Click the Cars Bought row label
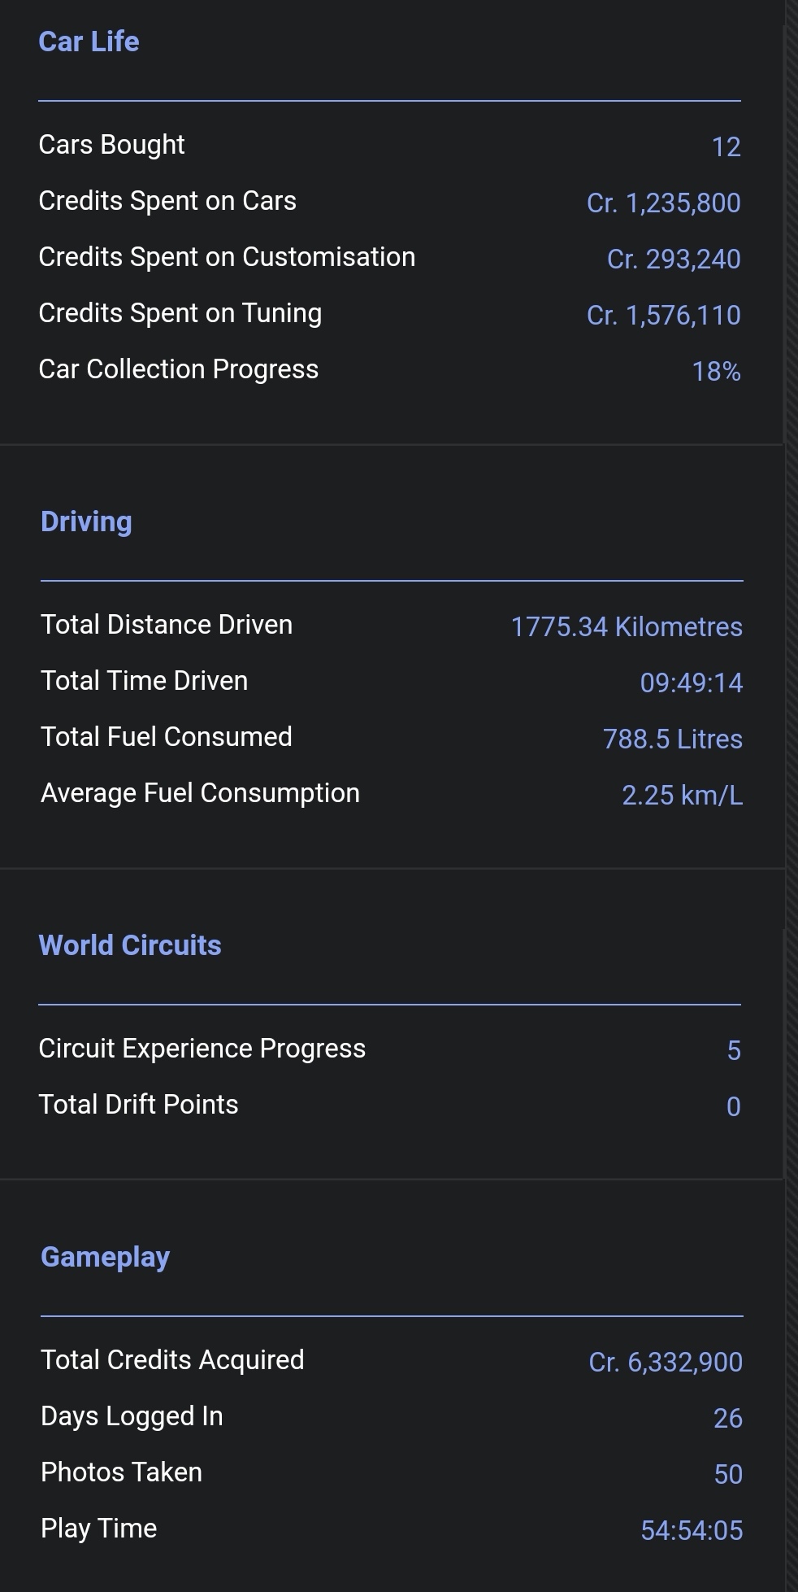The image size is (798, 1592). click(x=111, y=145)
